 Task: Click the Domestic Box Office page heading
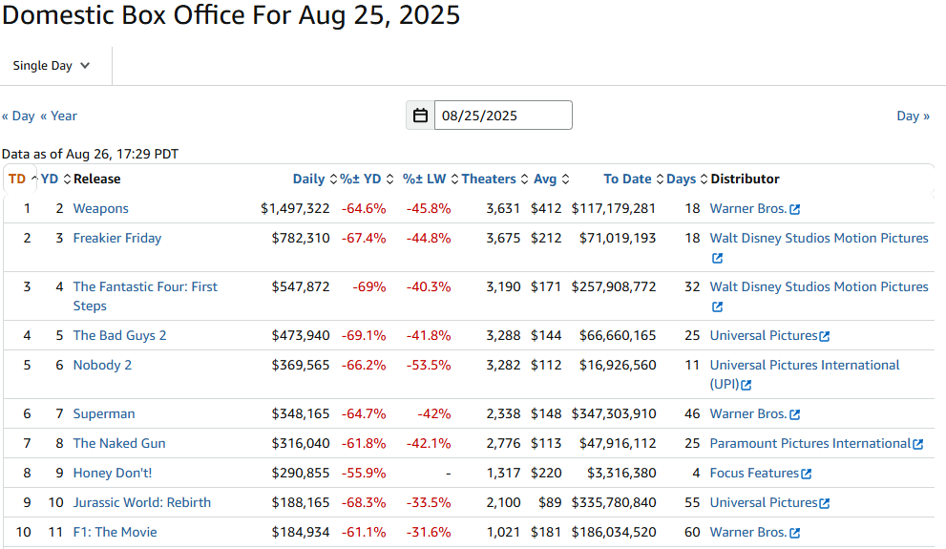231,15
